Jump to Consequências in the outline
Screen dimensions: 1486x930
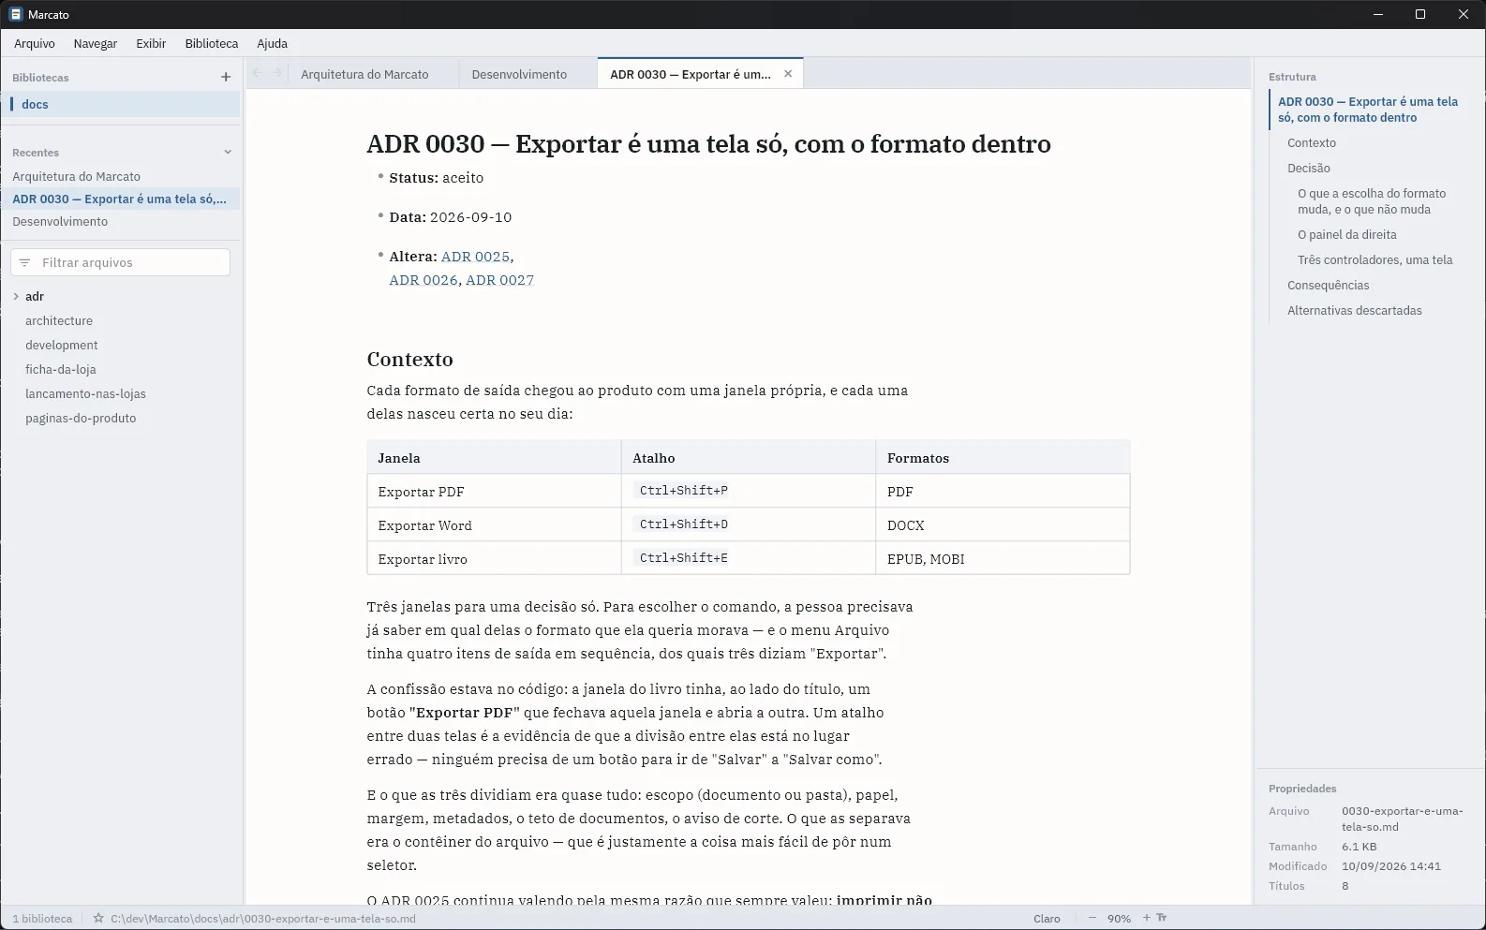click(x=1328, y=286)
